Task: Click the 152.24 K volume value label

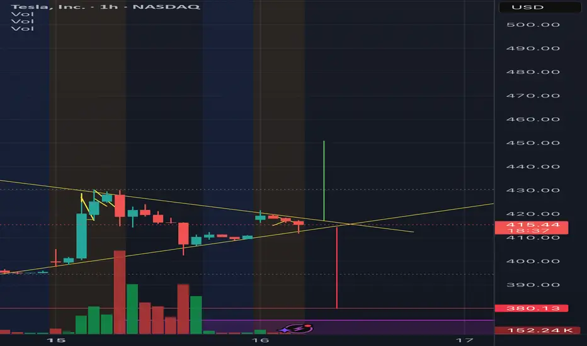Action: [x=538, y=330]
